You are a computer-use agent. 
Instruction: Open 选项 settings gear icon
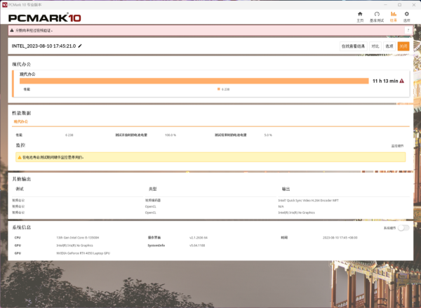tap(406, 15)
